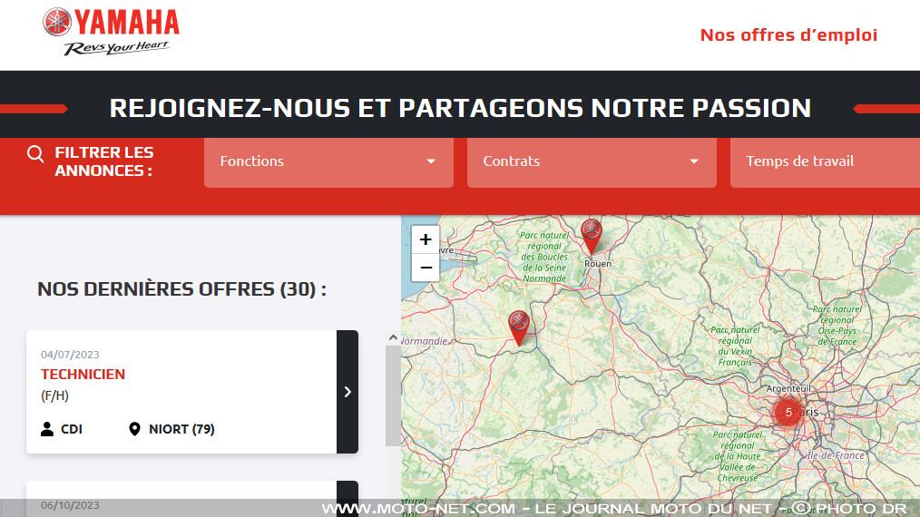This screenshot has width=920, height=517.
Task: Open the Paris cluster marker showing 5
Action: pos(788,412)
